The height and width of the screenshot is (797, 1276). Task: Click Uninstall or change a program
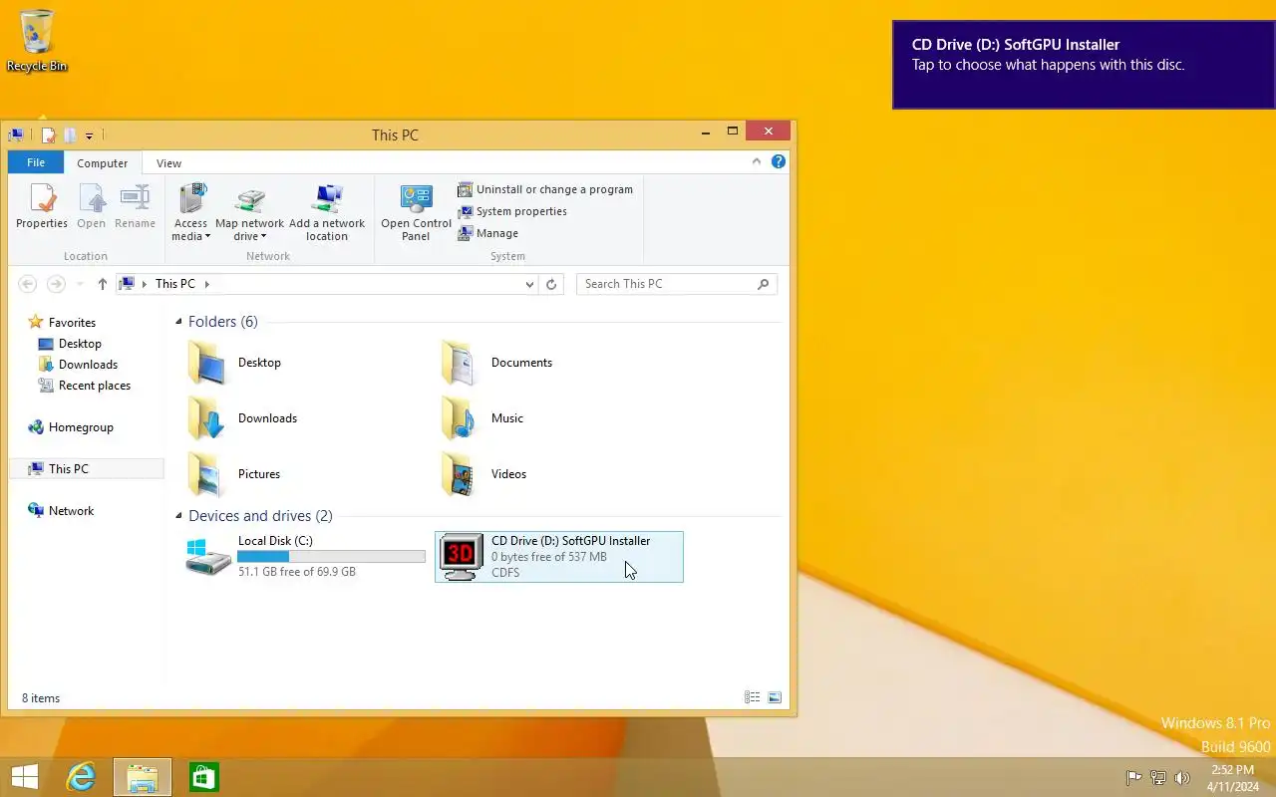tap(545, 189)
